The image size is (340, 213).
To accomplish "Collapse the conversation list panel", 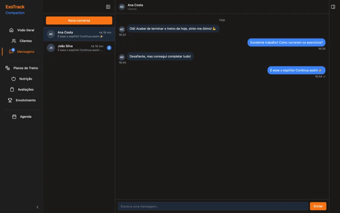I will coord(108,7).
